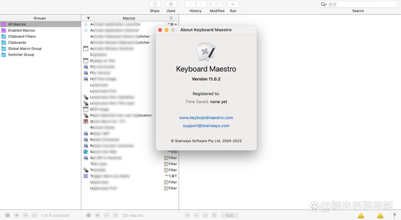Screen dimensions: 401x220
Task: Open the Used macros toolbar icon
Action: pyautogui.click(x=171, y=4)
